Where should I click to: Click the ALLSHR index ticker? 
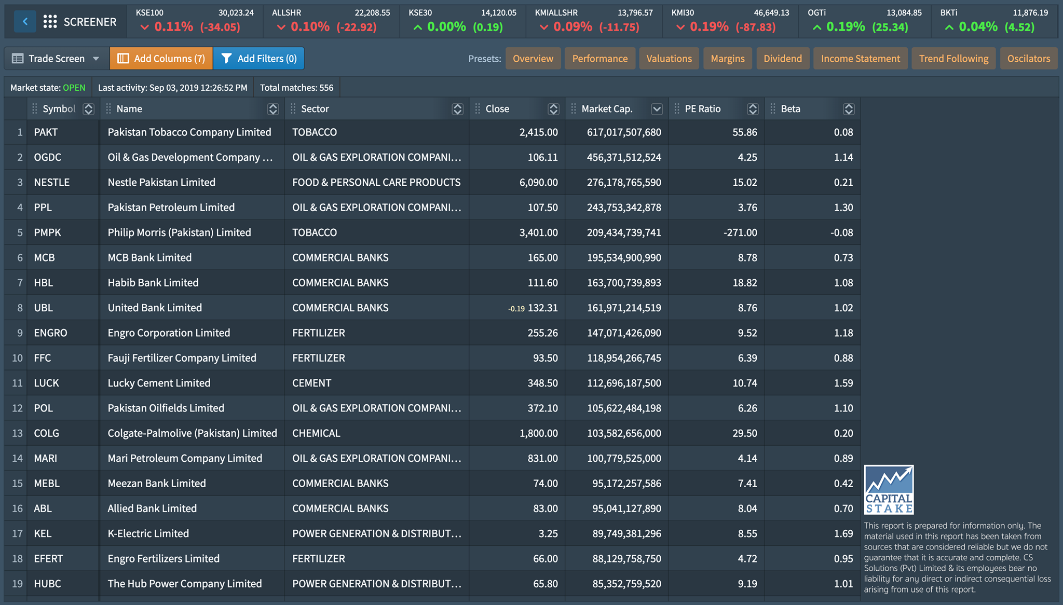[x=331, y=21]
